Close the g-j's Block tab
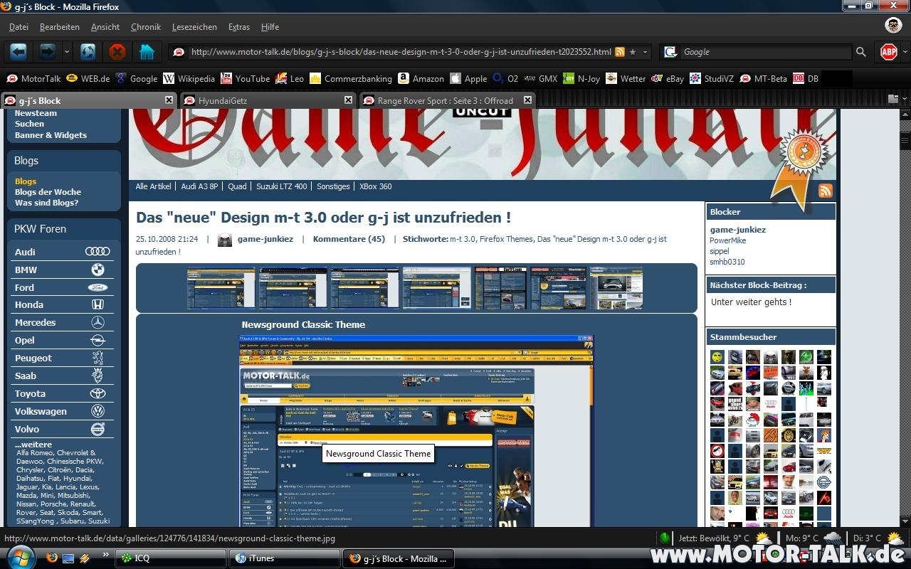911x569 pixels. click(169, 100)
